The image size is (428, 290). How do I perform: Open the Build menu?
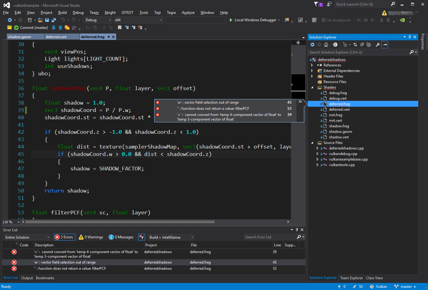click(x=62, y=13)
